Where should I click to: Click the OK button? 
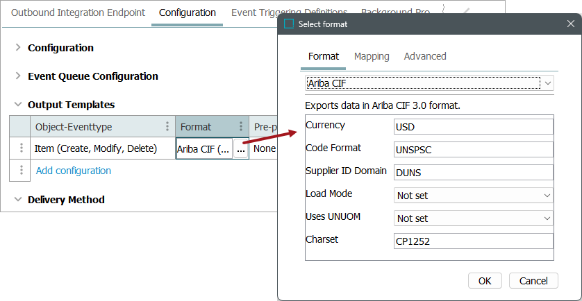tap(485, 280)
